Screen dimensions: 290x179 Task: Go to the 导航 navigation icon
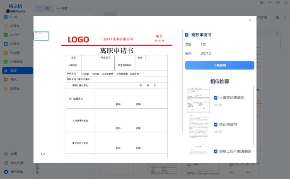tap(6, 79)
